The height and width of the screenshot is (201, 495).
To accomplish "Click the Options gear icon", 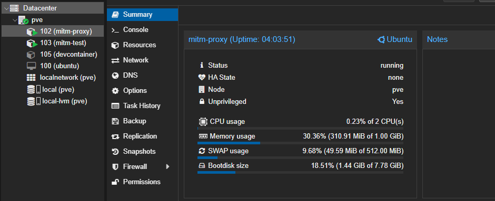I will pos(115,91).
